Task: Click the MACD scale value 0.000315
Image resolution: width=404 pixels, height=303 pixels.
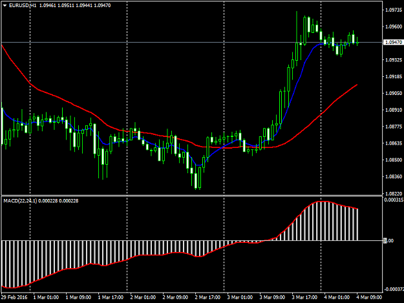Action: point(394,200)
